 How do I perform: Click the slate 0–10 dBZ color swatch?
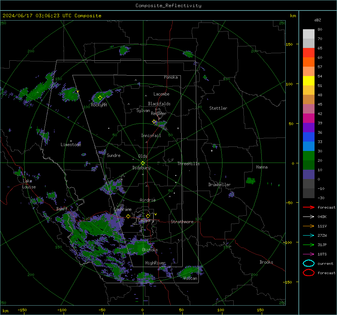pyautogui.click(x=309, y=175)
